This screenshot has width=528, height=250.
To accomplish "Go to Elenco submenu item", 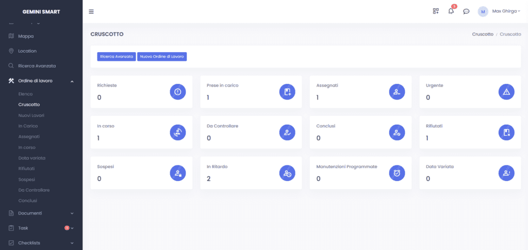I will pyautogui.click(x=26, y=94).
